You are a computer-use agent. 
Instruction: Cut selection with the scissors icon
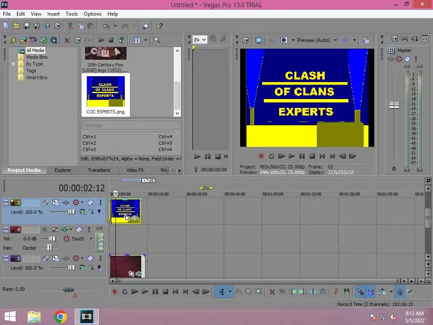coord(70,26)
